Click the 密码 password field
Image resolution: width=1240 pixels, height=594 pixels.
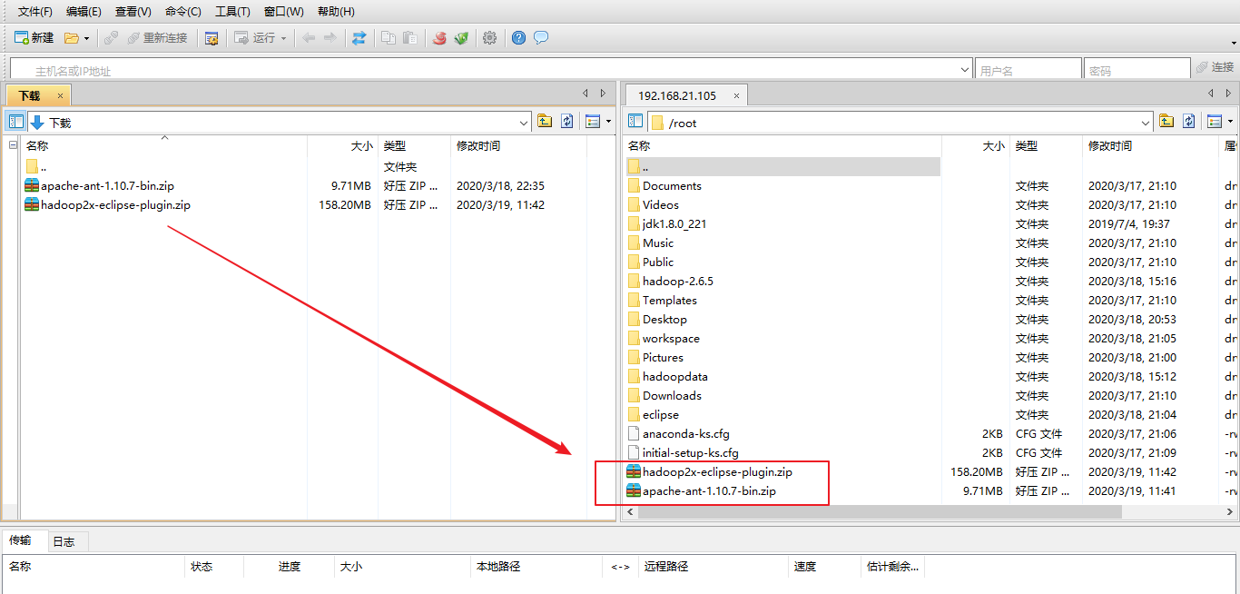(1137, 70)
